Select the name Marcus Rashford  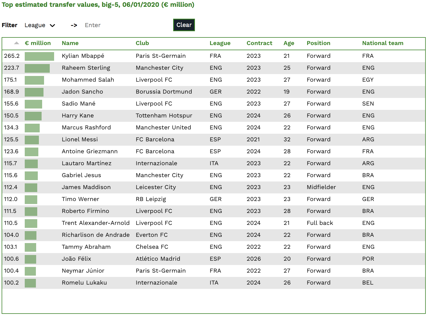click(86, 127)
